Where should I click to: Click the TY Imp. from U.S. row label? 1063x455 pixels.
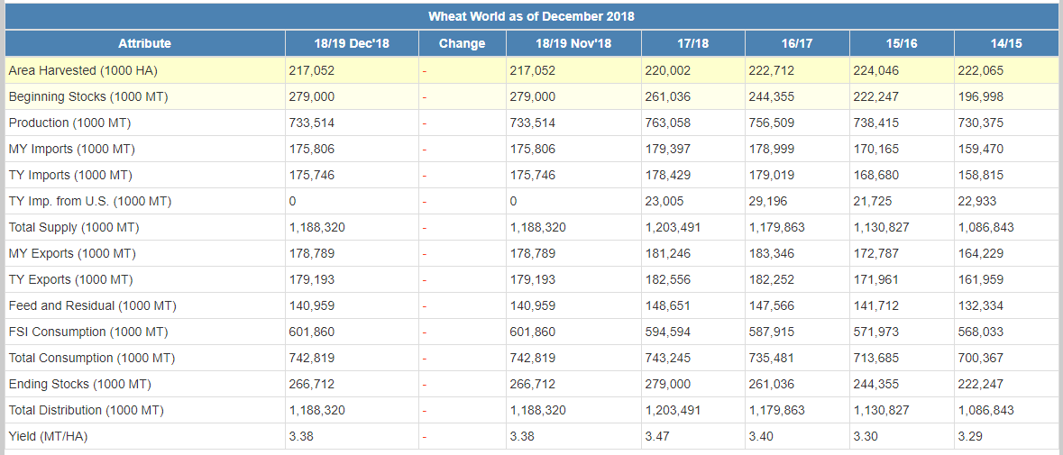click(90, 201)
